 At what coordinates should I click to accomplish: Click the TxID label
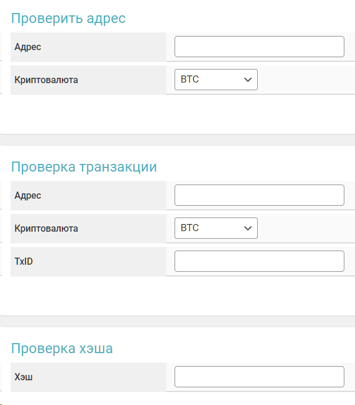point(24,261)
